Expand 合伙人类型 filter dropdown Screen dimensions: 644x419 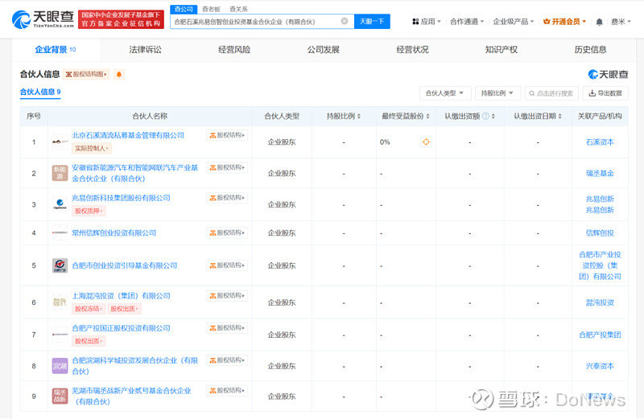[x=444, y=93]
